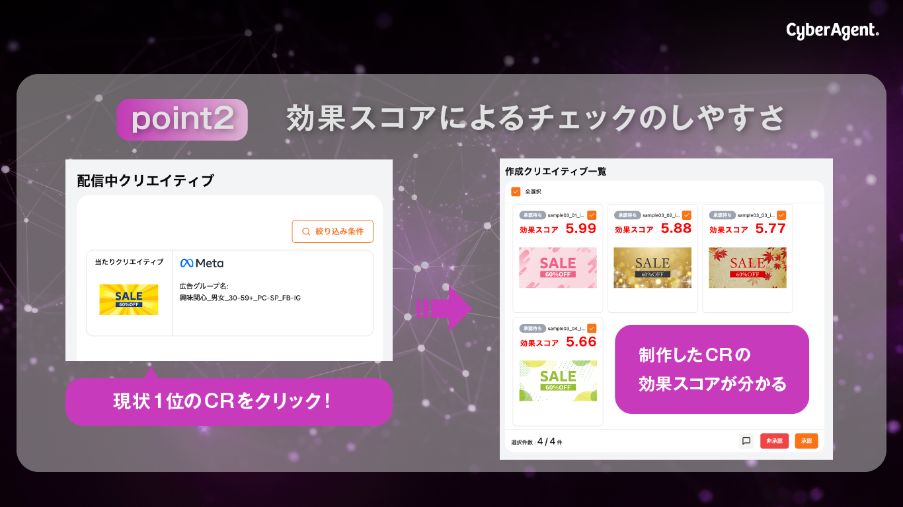Uncheck the sample03_04 creative checkbox

pyautogui.click(x=592, y=328)
